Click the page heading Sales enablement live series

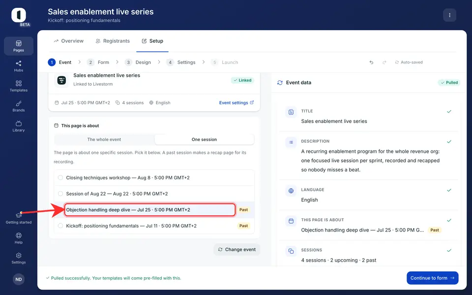tap(101, 12)
